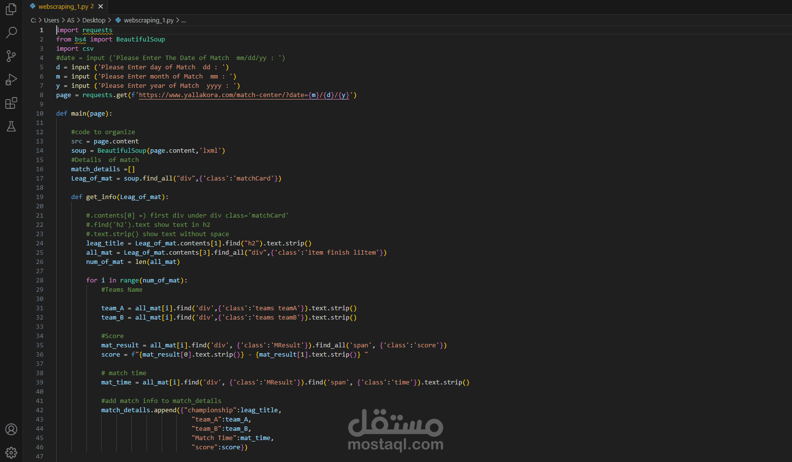Viewport: 792px width, 462px height.
Task: Click 'def main(page):' function definition
Action: click(x=84, y=114)
